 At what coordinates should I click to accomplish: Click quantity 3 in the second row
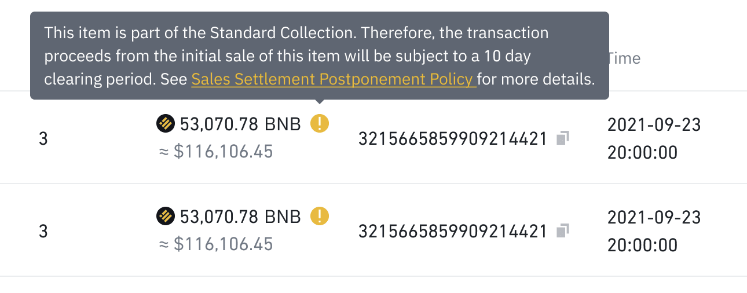click(43, 232)
